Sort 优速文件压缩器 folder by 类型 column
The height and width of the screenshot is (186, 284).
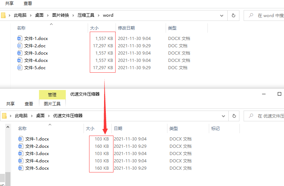[174, 129]
